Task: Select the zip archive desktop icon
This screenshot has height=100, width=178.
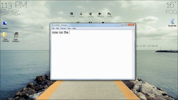Action: (5, 37)
